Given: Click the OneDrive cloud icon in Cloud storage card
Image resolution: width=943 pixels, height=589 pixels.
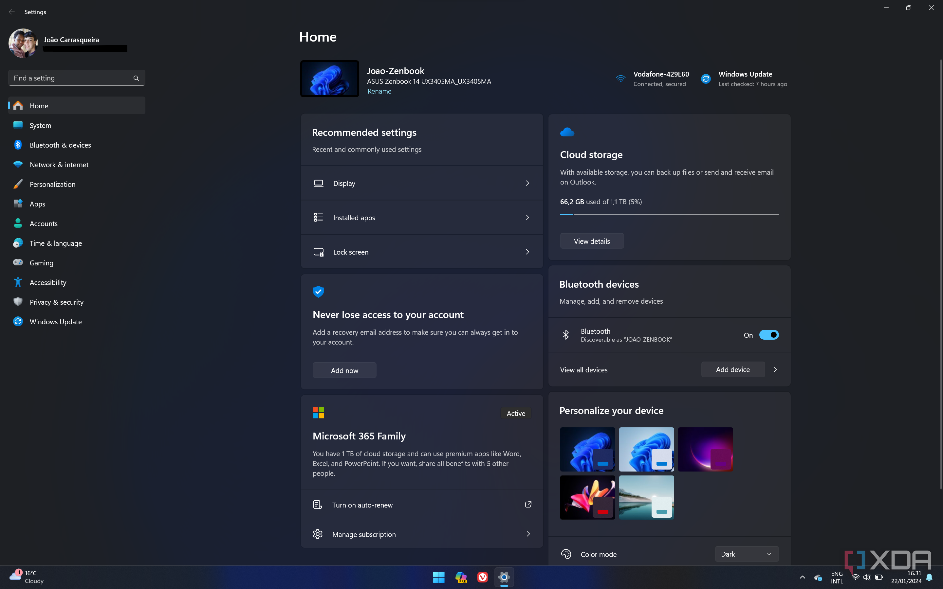Looking at the screenshot, I should coord(567,133).
